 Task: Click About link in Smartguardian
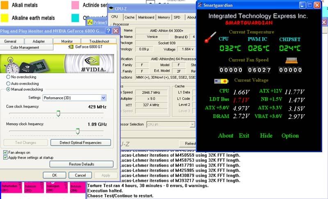tap(225, 135)
